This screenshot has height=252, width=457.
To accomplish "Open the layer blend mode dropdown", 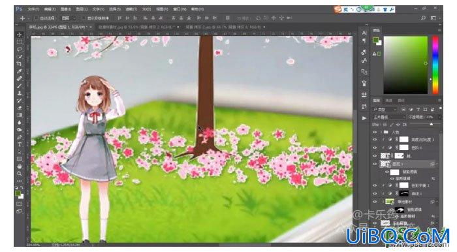I will (x=389, y=117).
